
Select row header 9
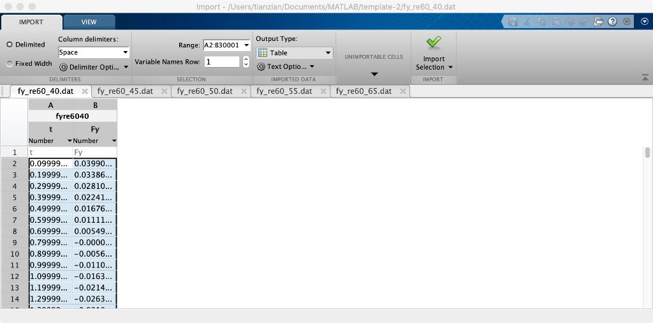pos(14,243)
